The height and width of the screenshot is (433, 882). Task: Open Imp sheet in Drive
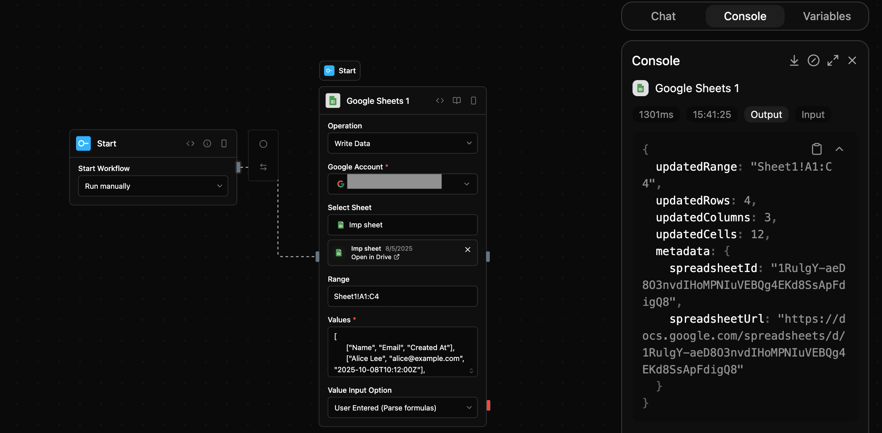pos(375,257)
